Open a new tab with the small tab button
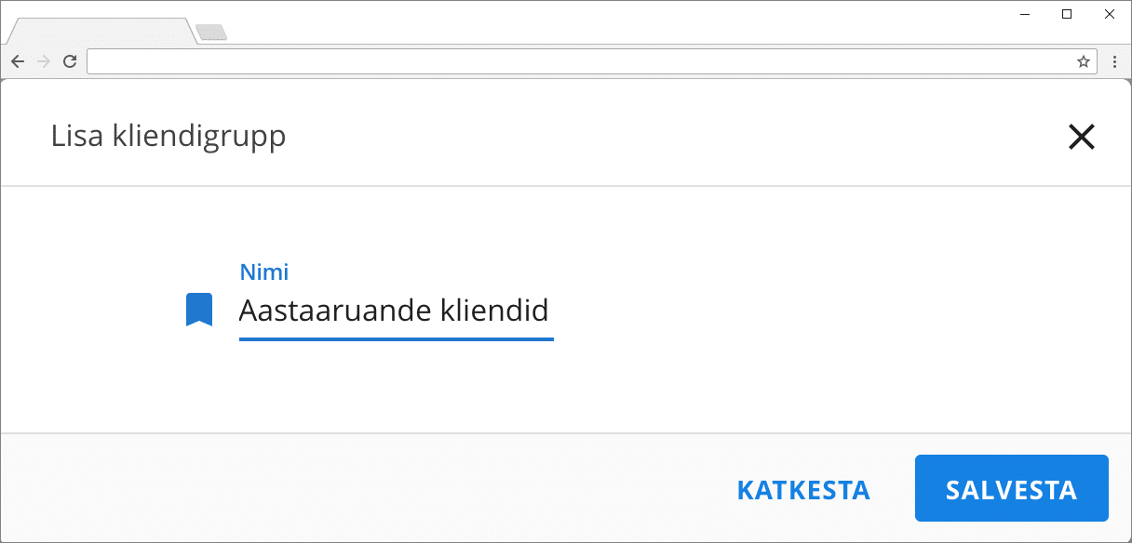Image resolution: width=1132 pixels, height=543 pixels. click(x=212, y=33)
